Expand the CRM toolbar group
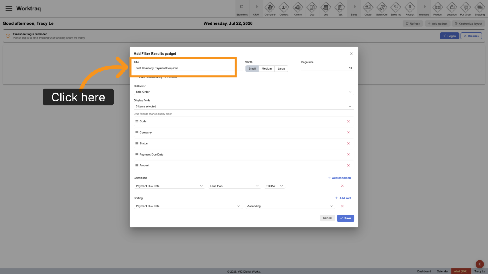488x274 pixels. pos(256,9)
